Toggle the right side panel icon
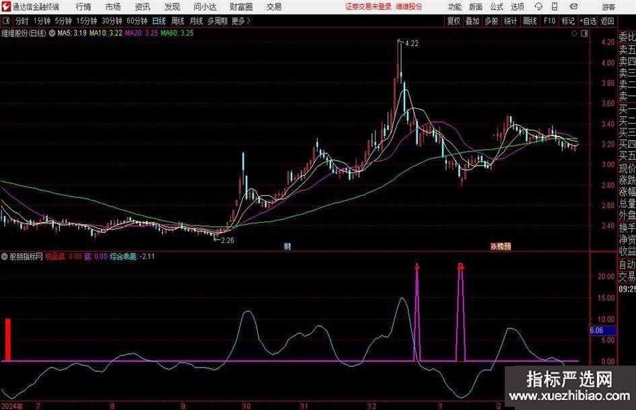This screenshot has width=636, height=410. (x=584, y=34)
